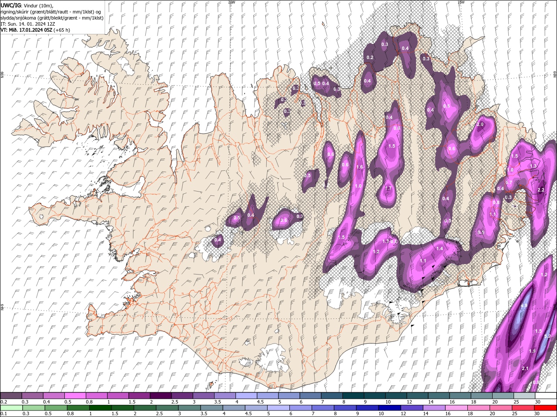The image size is (557, 417).
Task: Click the 20W longitude label at top edge
Action: [x=232, y=2]
